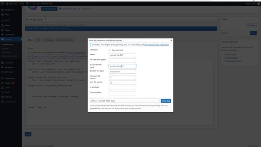Click the text tag generator button
Image resolution: width=261 pixels, height=147 pixels.
[x=30, y=57]
